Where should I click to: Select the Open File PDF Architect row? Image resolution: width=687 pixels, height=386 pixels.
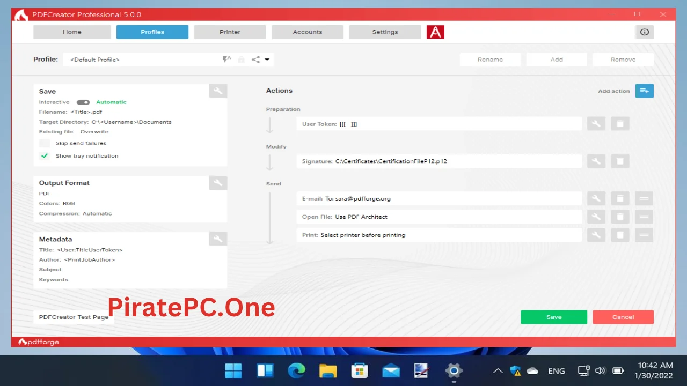pos(439,217)
